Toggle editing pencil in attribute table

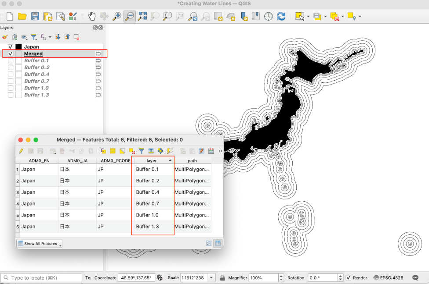(x=21, y=151)
